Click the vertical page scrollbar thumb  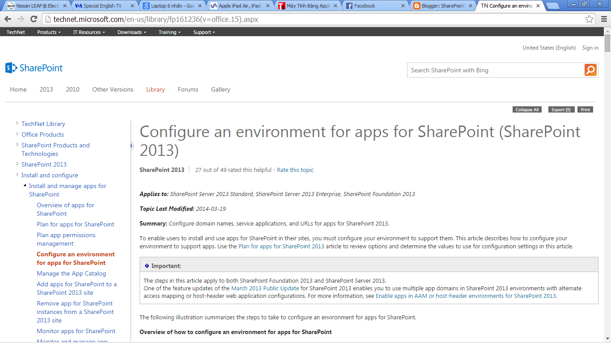(607, 43)
